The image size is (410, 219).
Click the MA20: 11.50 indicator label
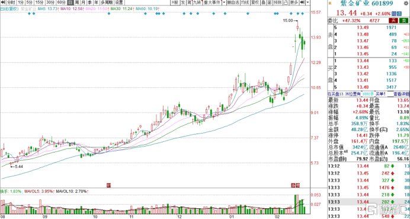pyautogui.click(x=97, y=9)
